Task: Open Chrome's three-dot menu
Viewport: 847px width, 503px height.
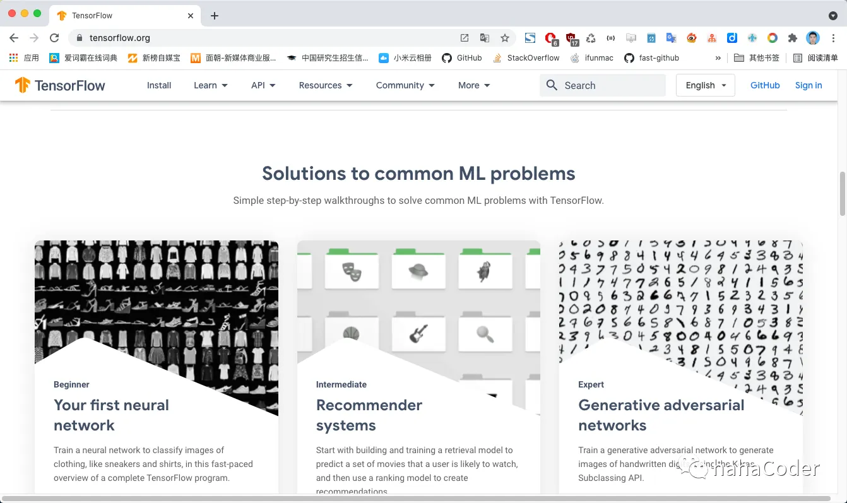Action: click(x=834, y=38)
